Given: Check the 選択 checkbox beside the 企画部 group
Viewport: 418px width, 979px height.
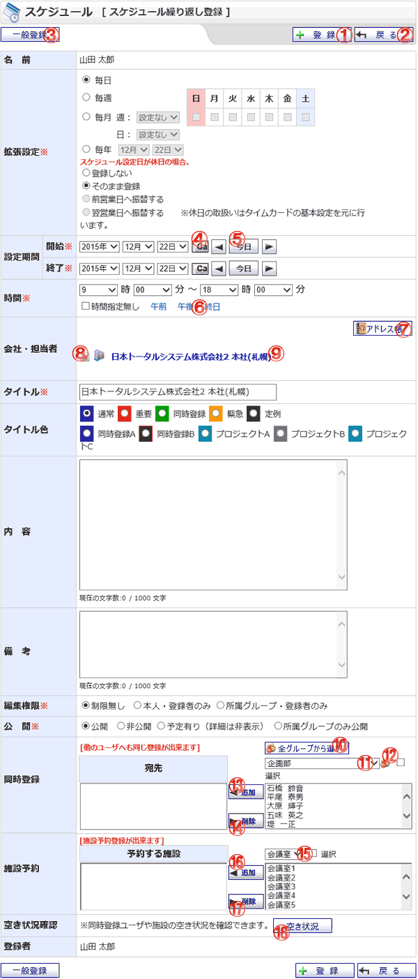Looking at the screenshot, I should (401, 763).
